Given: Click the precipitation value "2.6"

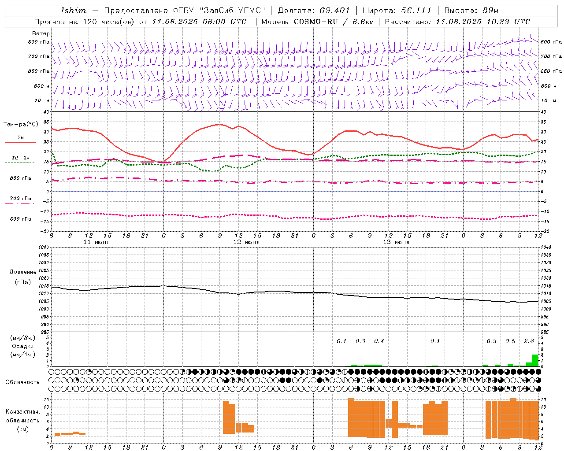Looking at the screenshot, I should click(529, 341).
